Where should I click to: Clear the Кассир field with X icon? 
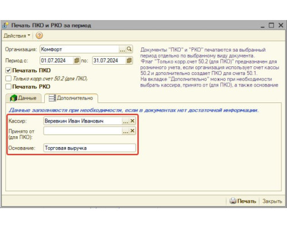pos(133,121)
